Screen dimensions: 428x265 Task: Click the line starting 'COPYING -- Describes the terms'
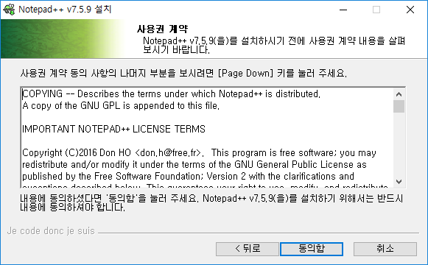[x=171, y=93]
